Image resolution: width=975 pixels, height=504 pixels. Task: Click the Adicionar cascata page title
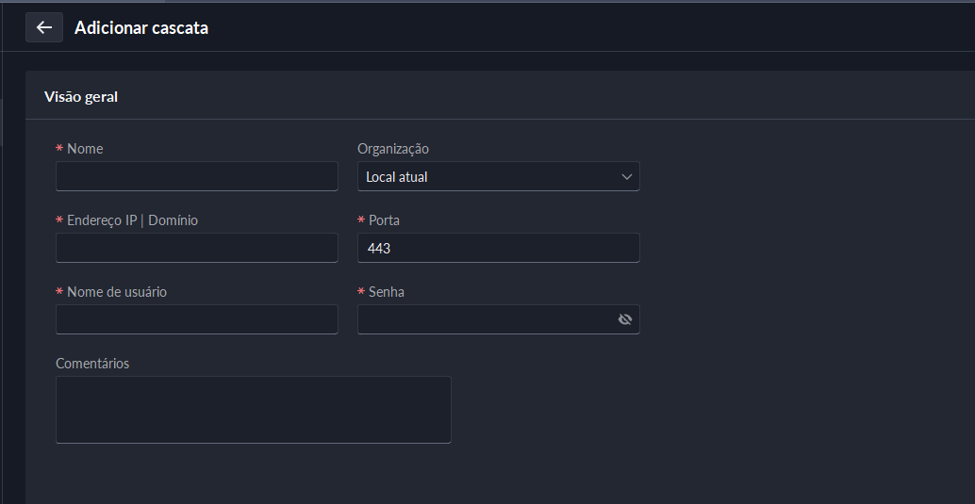[x=141, y=28]
